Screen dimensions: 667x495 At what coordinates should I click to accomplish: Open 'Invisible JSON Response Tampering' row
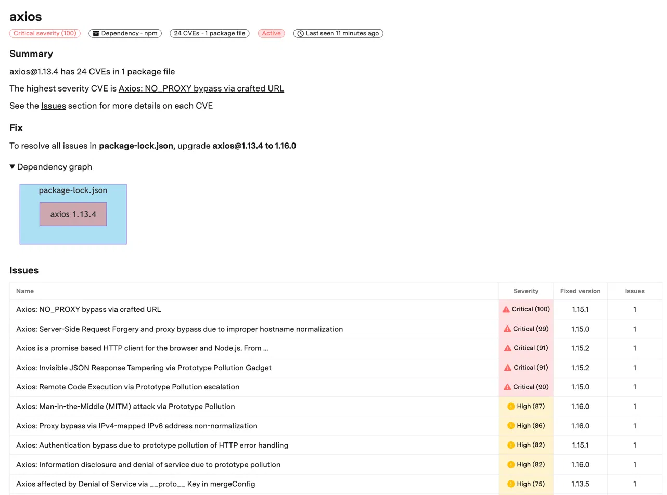click(336, 368)
